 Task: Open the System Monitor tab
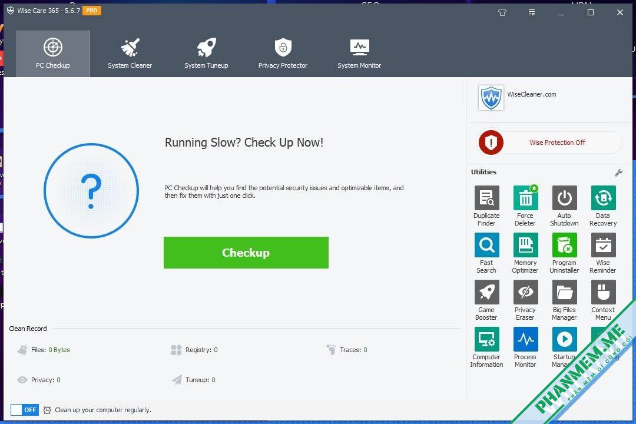point(359,54)
